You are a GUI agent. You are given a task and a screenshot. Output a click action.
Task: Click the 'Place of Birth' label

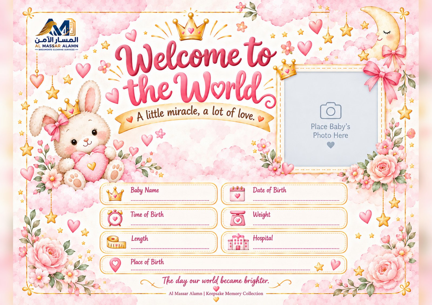pyautogui.click(x=147, y=262)
